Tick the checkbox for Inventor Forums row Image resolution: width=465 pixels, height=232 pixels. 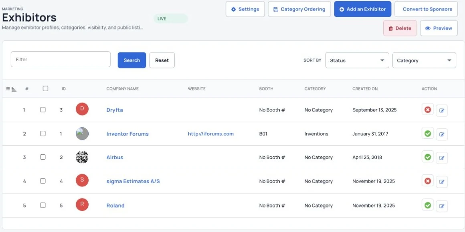pos(43,134)
